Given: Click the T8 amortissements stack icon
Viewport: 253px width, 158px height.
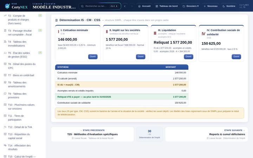Looking at the screenshot, I should point(5,82).
